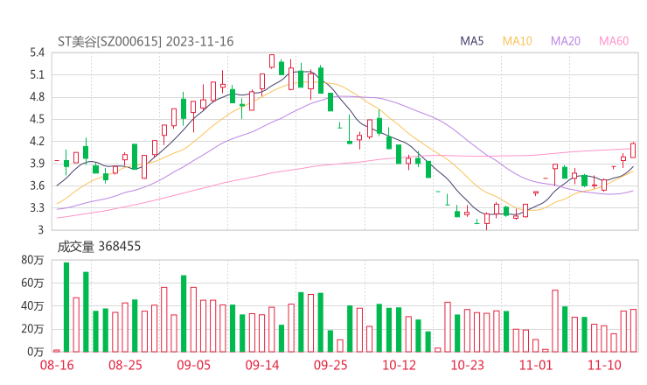The height and width of the screenshot is (385, 647).
Task: Click the 09-25 date axis label
Action: click(x=330, y=365)
